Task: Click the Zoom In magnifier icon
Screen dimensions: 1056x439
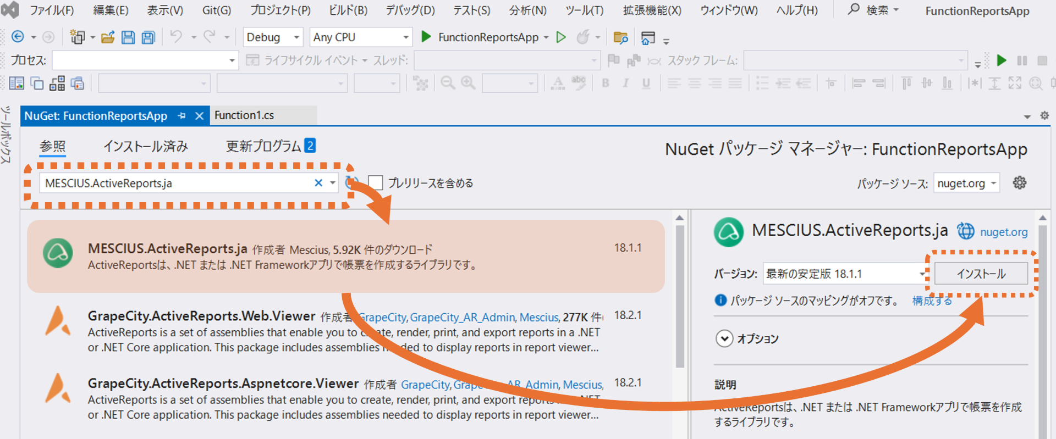Action: pyautogui.click(x=468, y=83)
